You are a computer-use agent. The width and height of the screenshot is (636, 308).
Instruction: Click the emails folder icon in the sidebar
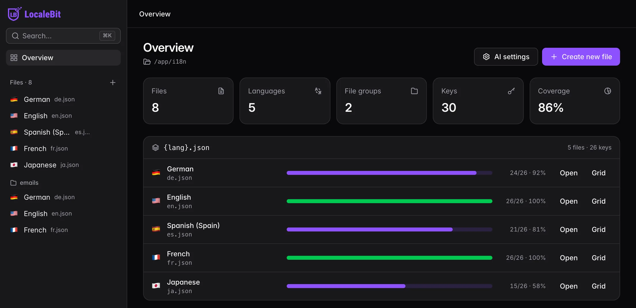[13, 183]
